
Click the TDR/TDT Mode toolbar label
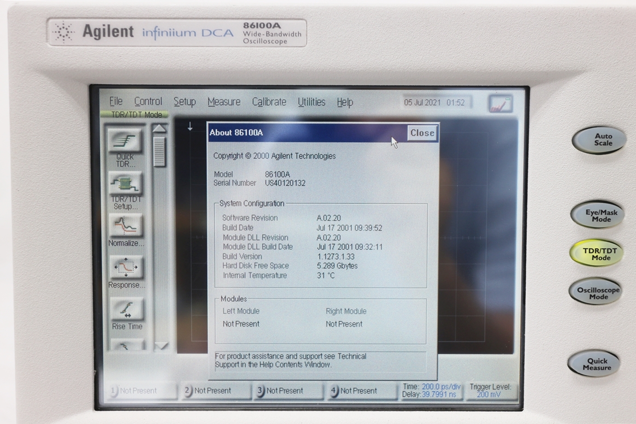click(x=137, y=115)
